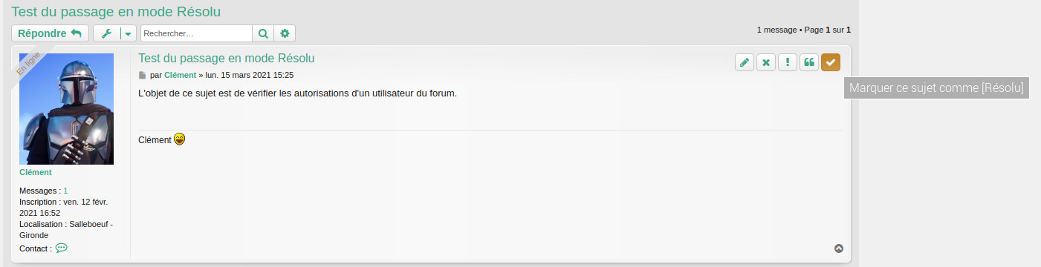
Task: Open the page title Test du passage link
Action: tap(116, 11)
